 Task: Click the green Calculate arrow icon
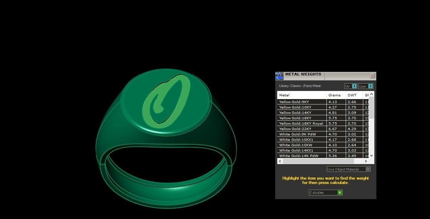pyautogui.click(x=340, y=192)
